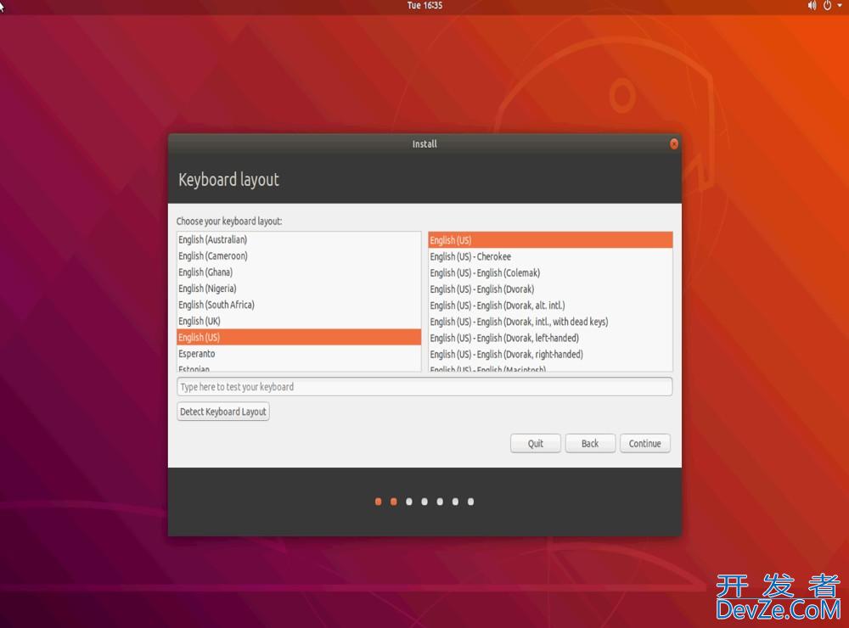
Task: Open the volume control icon in top bar
Action: [x=812, y=5]
